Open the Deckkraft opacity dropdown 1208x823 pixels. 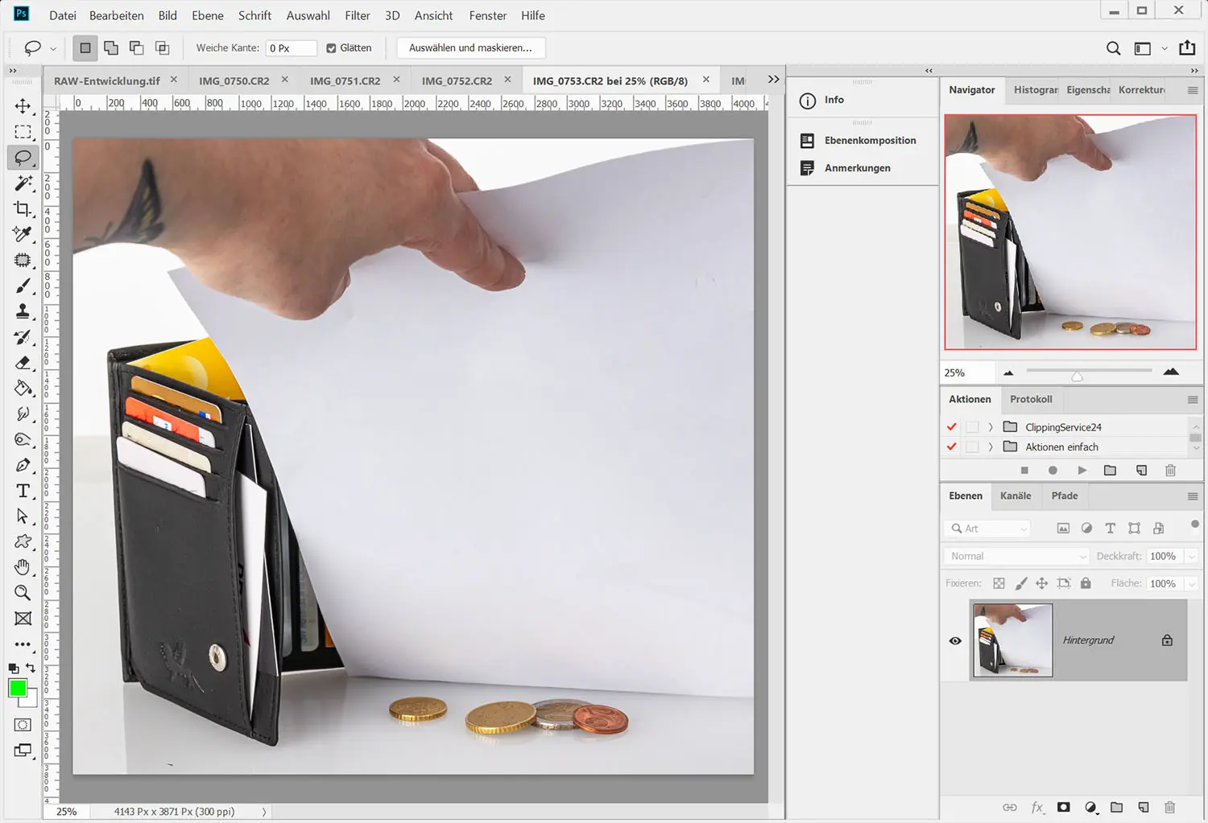click(1192, 556)
